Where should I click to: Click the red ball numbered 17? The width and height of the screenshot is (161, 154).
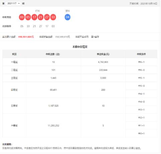click(34, 17)
